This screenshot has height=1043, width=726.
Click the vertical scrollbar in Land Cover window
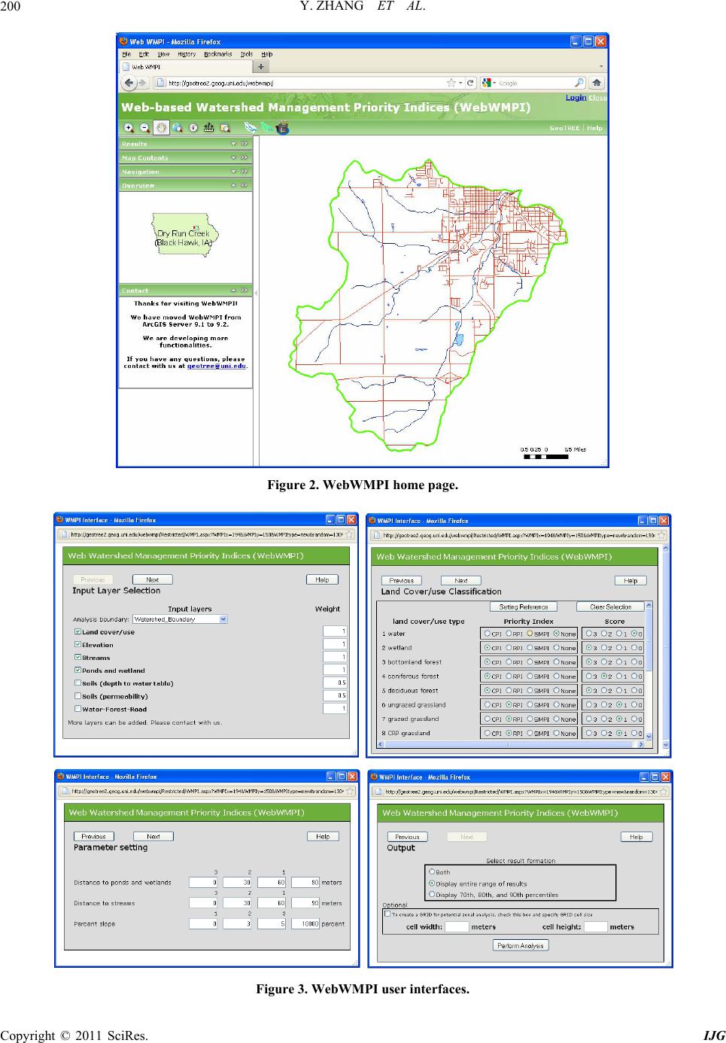(x=649, y=670)
